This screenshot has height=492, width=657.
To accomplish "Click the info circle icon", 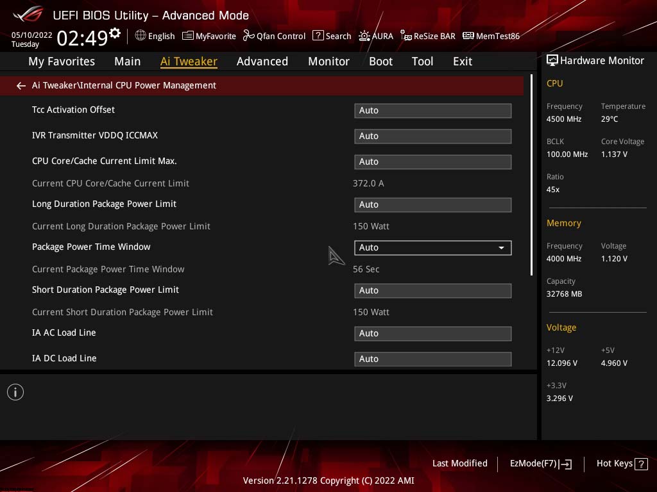I will click(x=15, y=392).
